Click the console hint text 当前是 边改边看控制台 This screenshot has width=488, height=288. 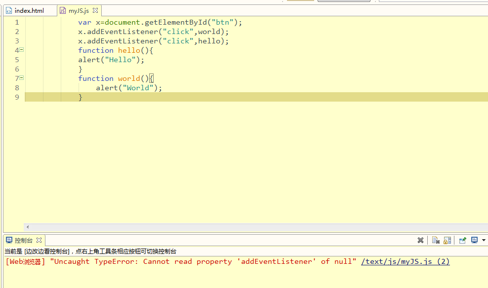[90, 252]
